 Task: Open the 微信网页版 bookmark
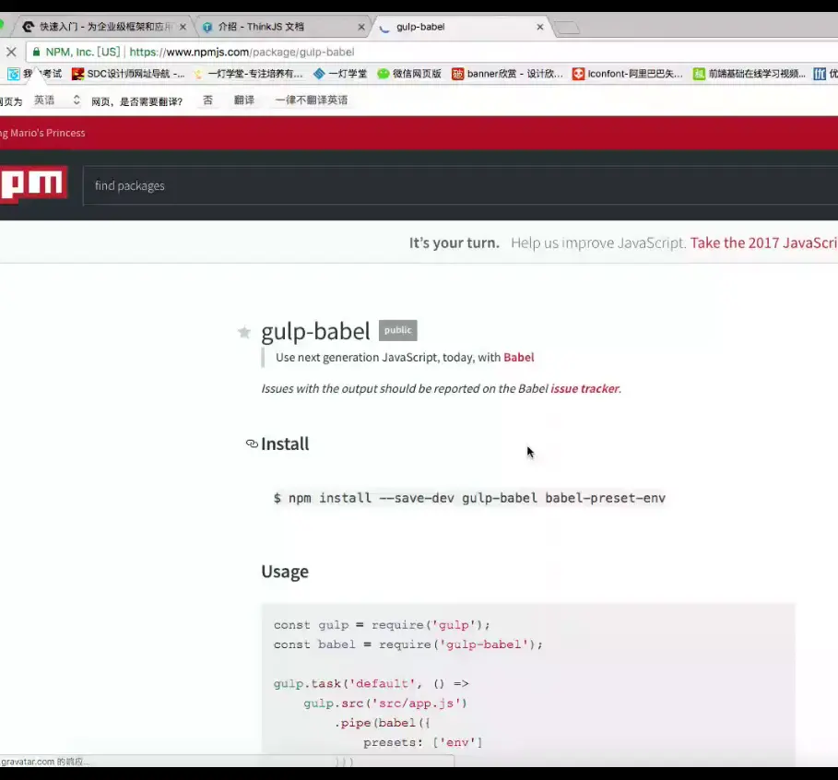coord(409,74)
